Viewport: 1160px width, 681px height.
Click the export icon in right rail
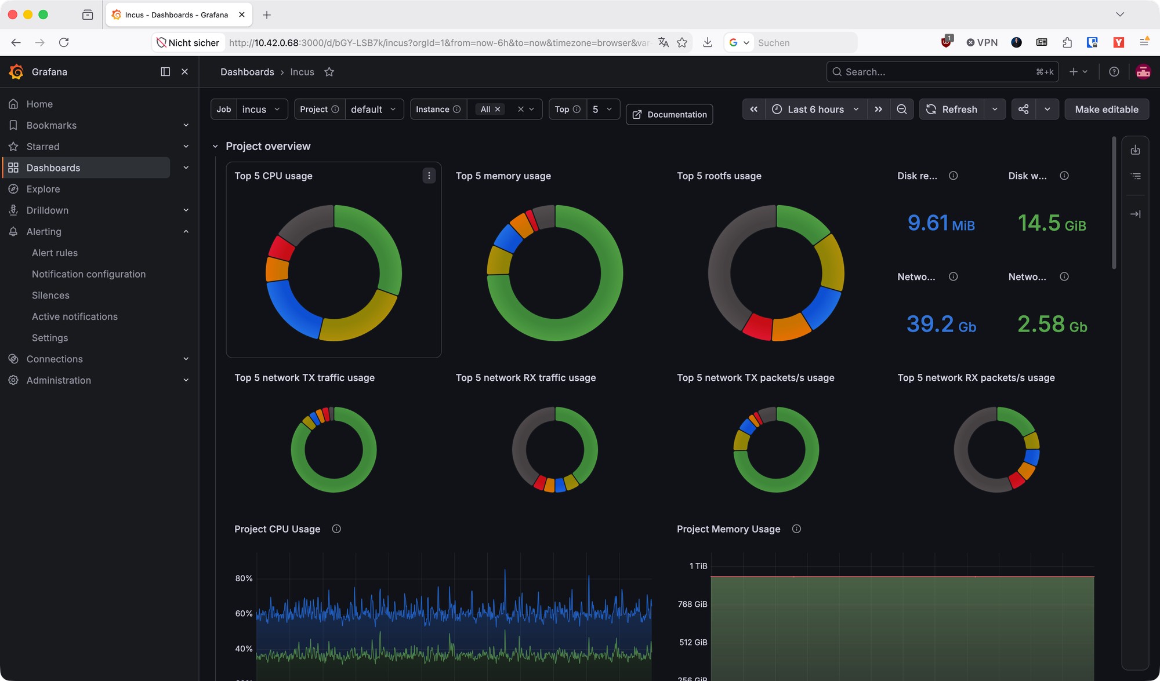1136,150
